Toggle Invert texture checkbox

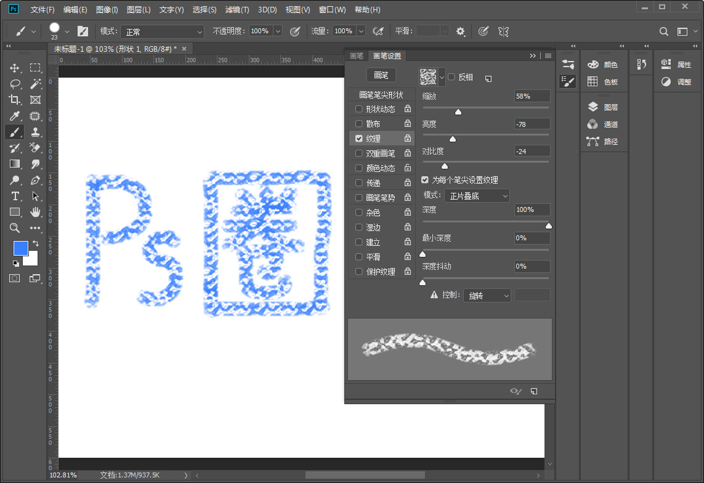451,77
